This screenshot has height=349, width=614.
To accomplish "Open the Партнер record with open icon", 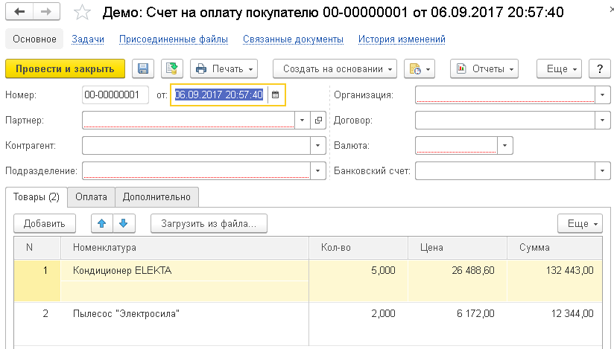I will (318, 120).
